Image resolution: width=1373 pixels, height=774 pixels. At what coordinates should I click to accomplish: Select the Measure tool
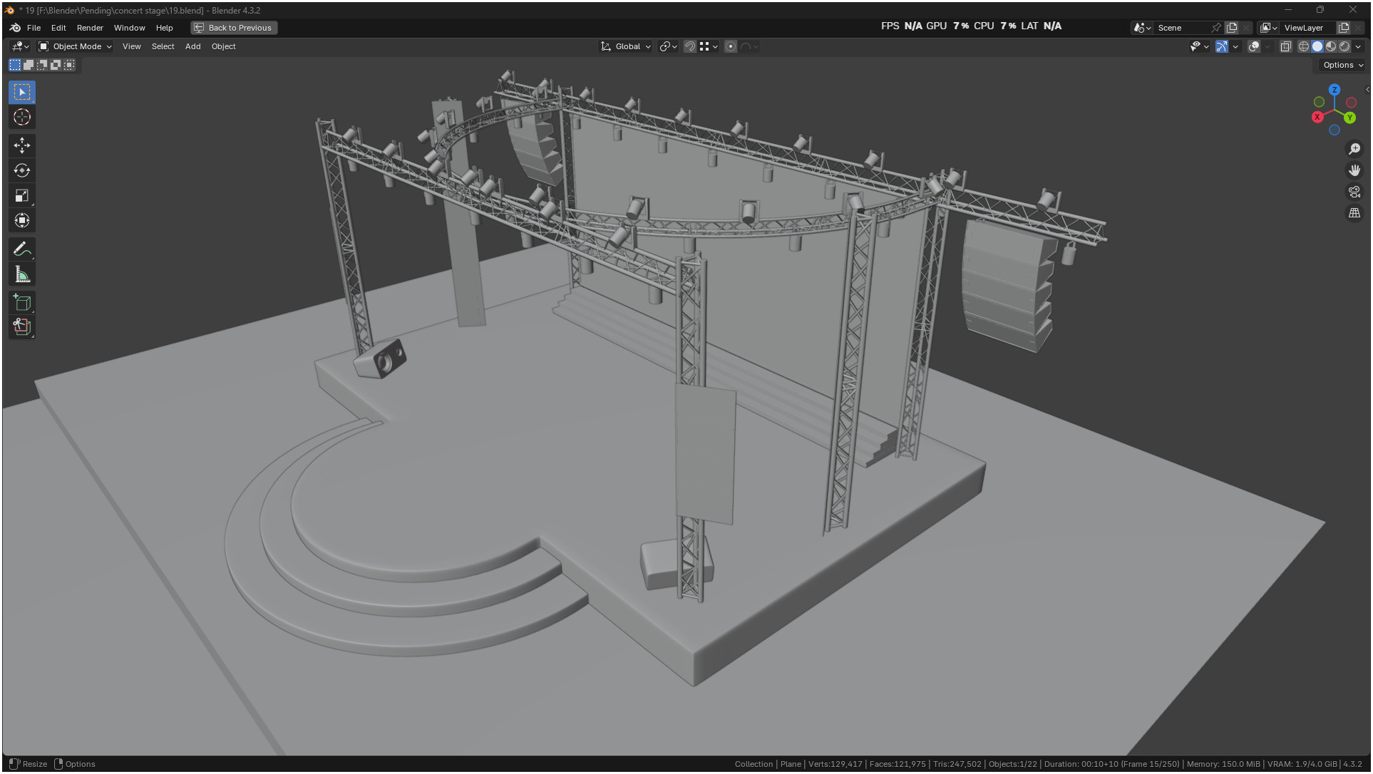coord(22,274)
